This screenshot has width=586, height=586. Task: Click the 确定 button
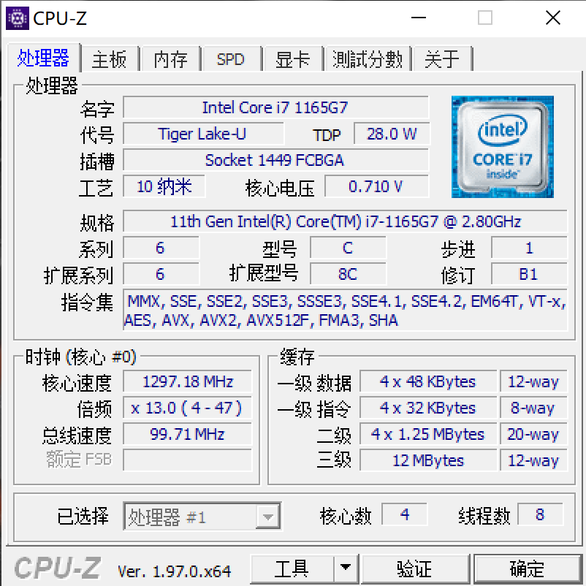(x=528, y=568)
